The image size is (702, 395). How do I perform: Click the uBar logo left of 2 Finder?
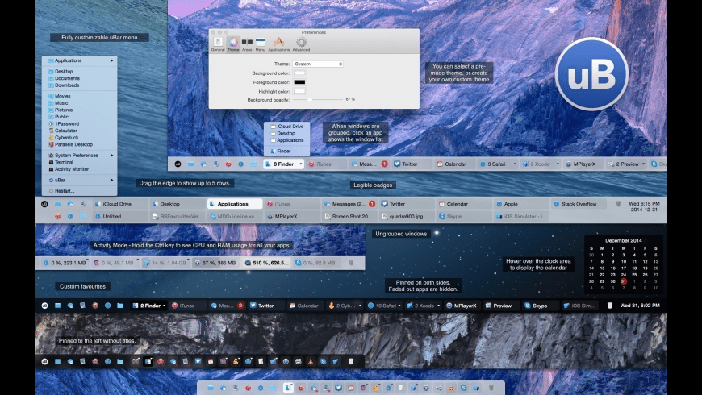click(x=44, y=306)
